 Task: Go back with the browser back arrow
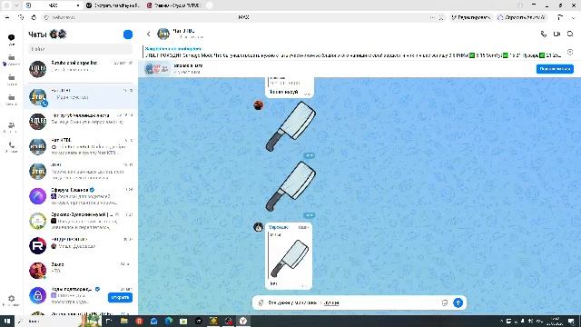coord(7,17)
